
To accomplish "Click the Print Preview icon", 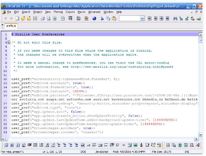I will coord(49,18).
